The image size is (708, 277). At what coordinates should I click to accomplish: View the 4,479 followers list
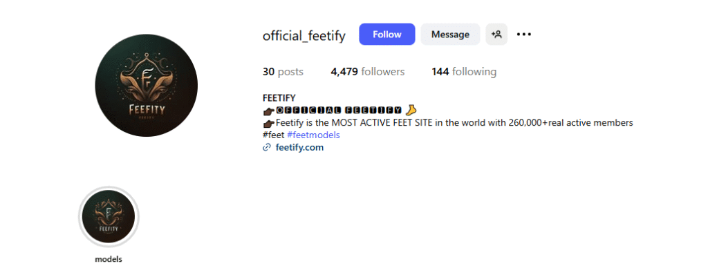pyautogui.click(x=367, y=72)
